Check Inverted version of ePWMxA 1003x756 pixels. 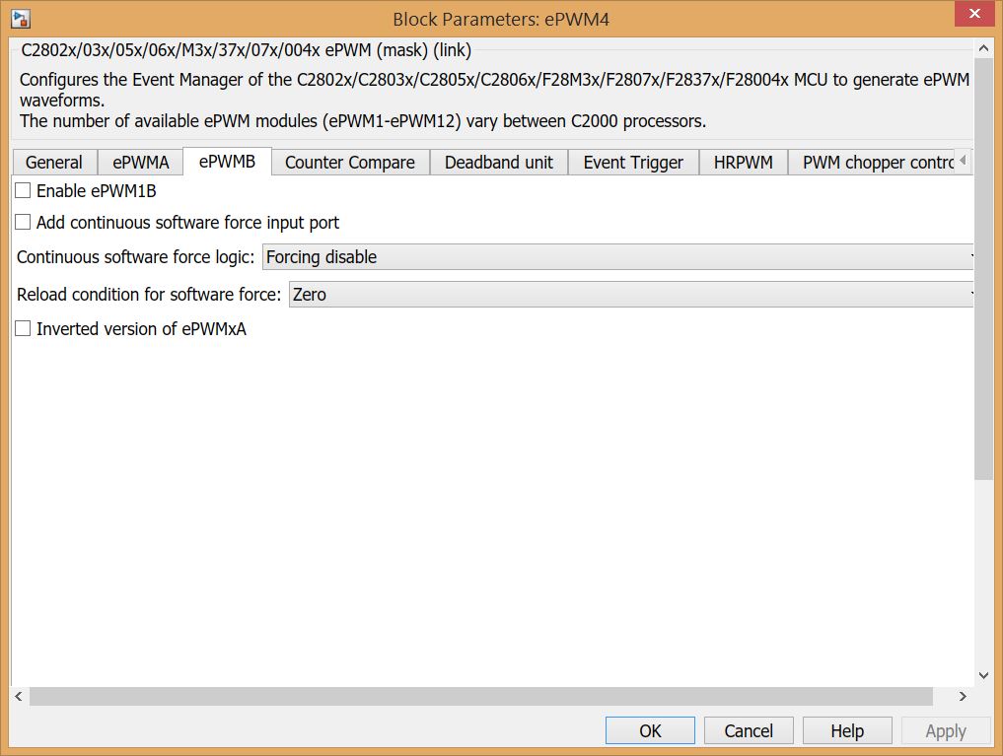(x=23, y=329)
